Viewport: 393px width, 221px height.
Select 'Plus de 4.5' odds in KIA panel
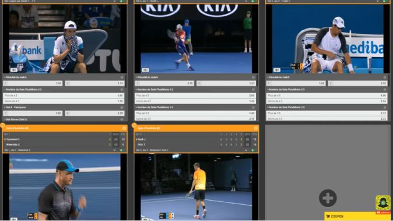(195, 95)
